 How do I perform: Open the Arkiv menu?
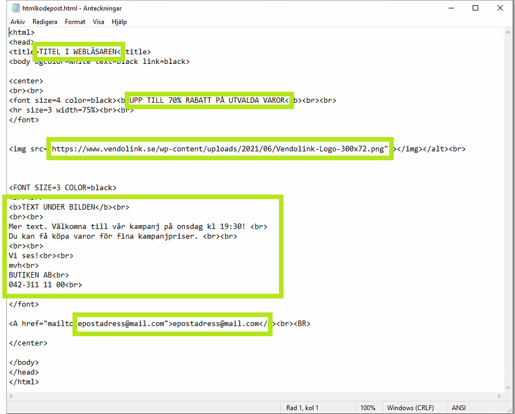17,21
